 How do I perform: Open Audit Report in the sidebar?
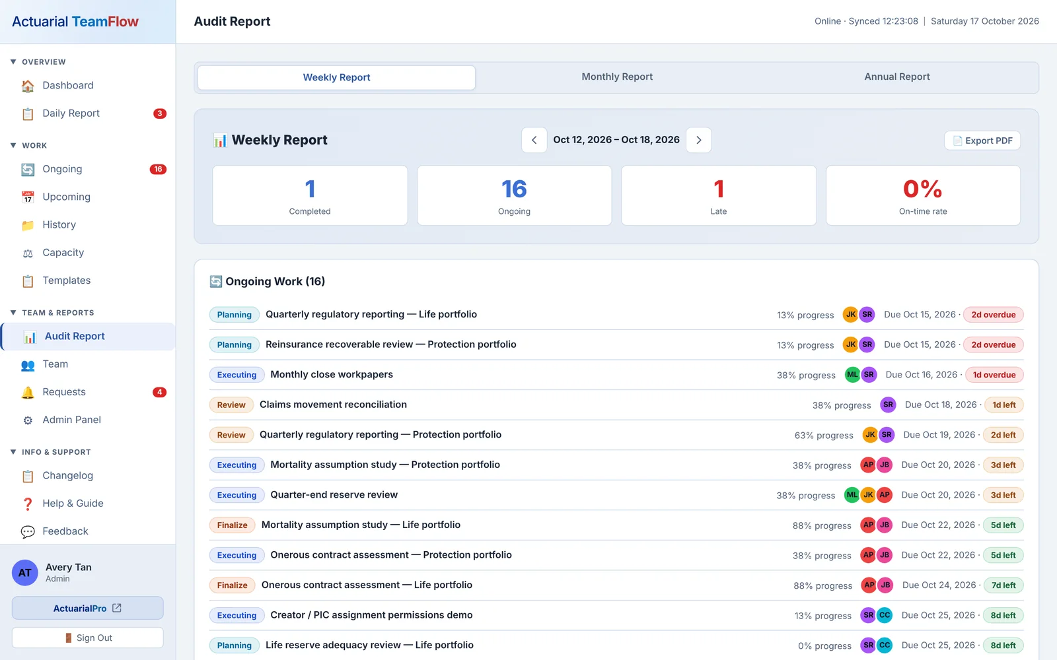click(89, 337)
